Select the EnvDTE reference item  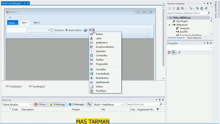click(x=184, y=32)
